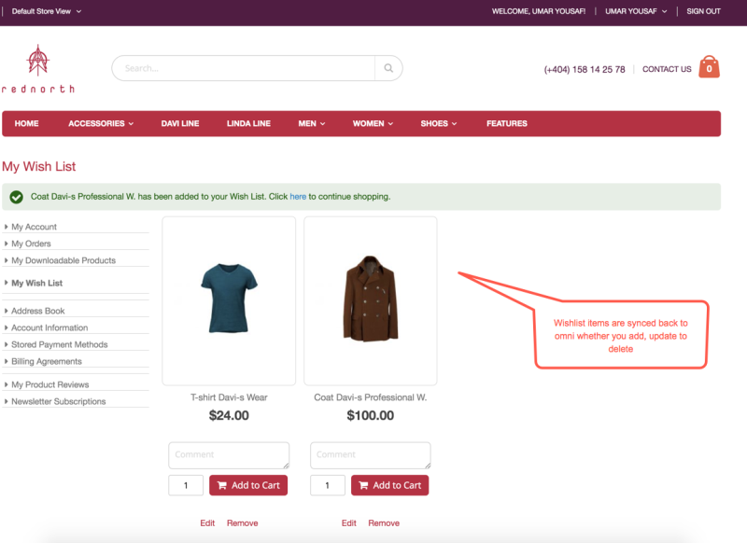Remove the Coat Davi-s Professional W. item

[384, 523]
